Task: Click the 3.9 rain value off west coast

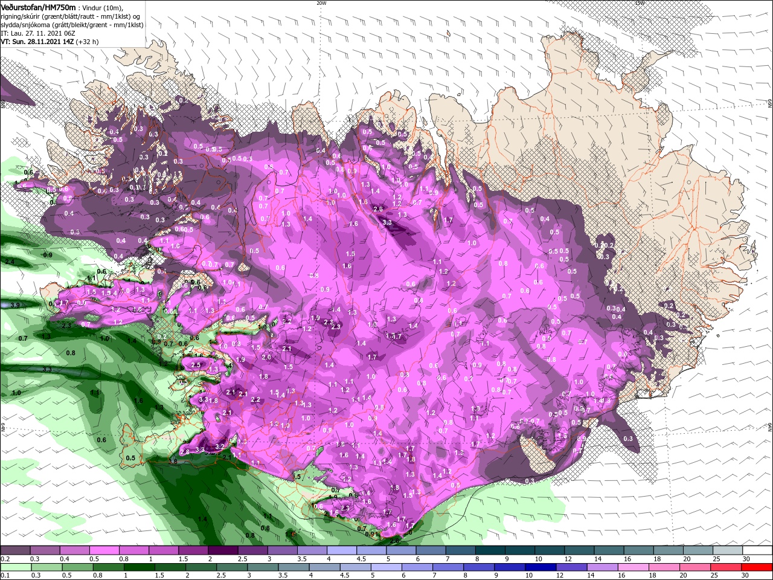Action: pos(16,304)
